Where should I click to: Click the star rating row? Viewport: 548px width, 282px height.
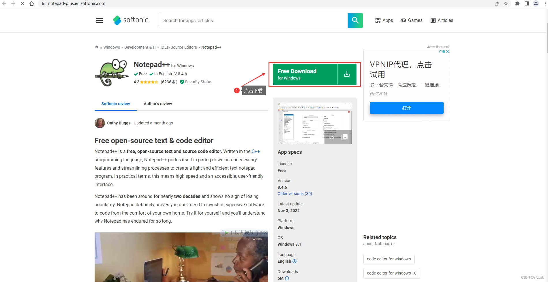point(149,82)
